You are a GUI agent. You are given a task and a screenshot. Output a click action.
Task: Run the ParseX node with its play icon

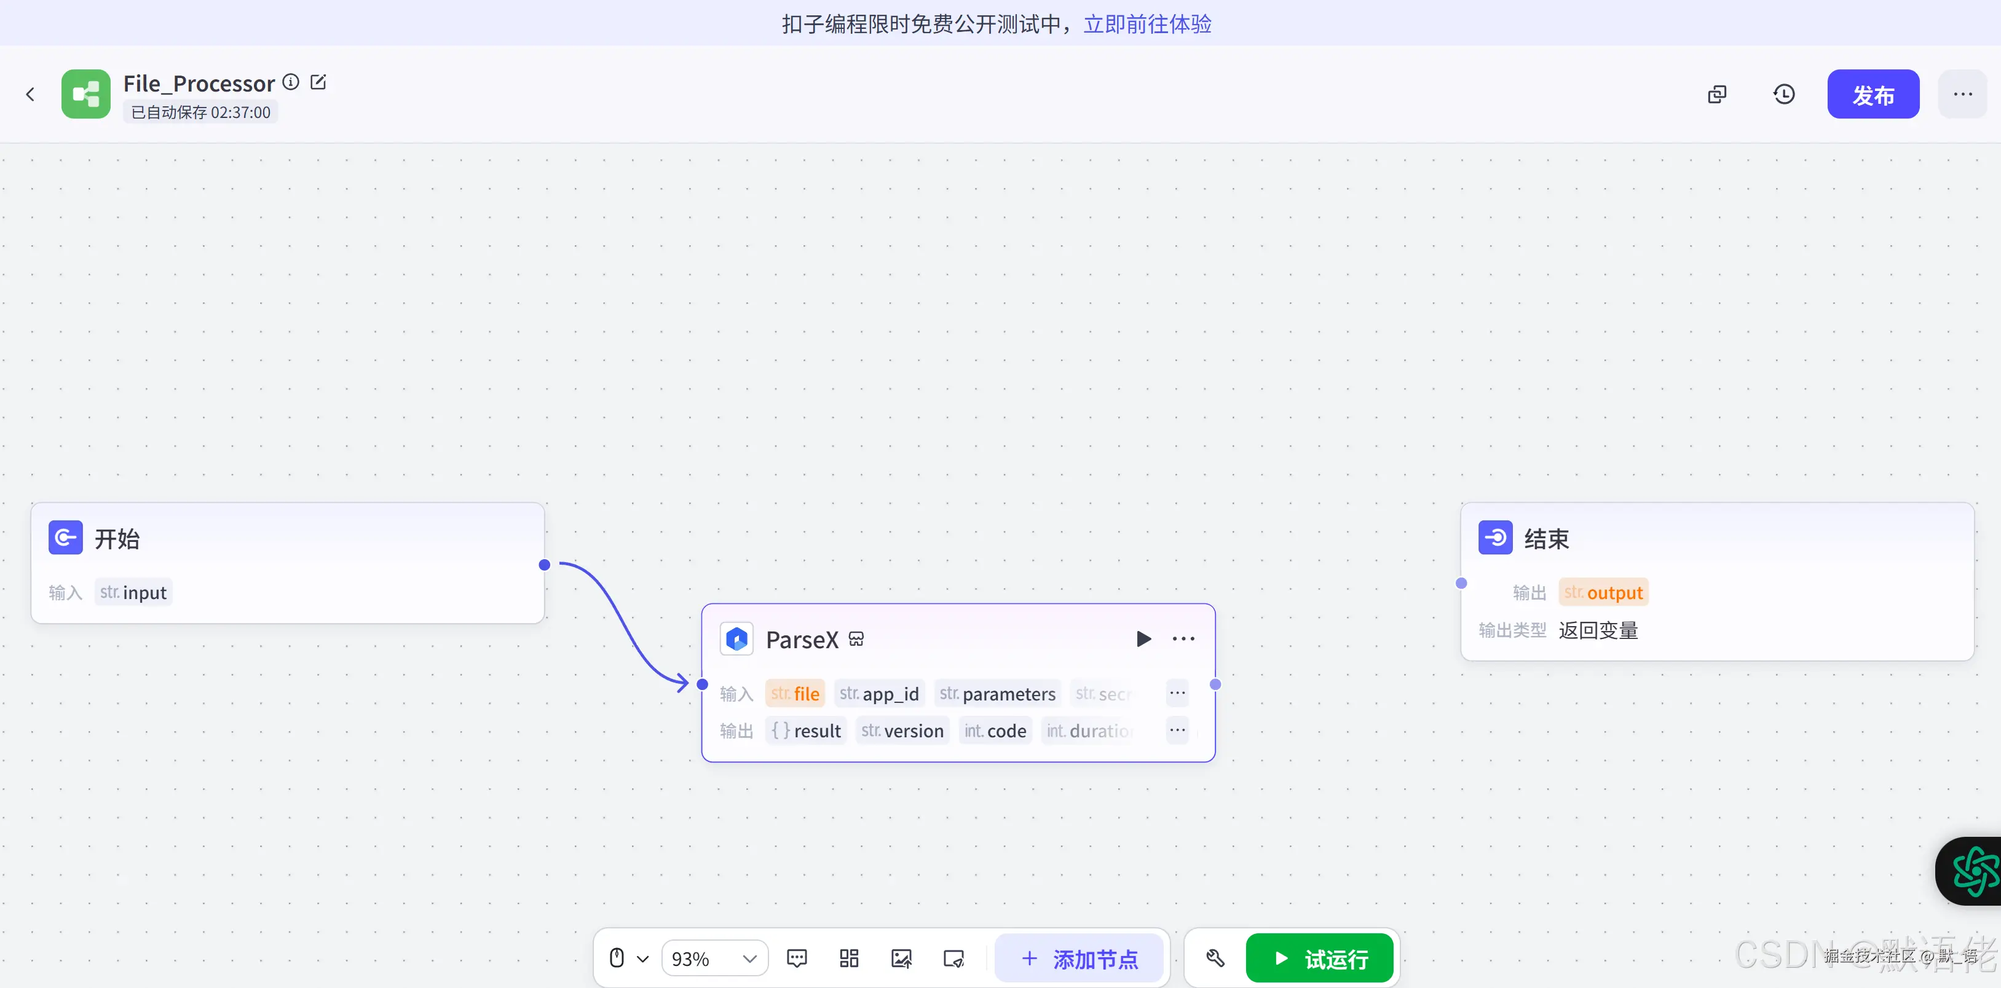1143,639
